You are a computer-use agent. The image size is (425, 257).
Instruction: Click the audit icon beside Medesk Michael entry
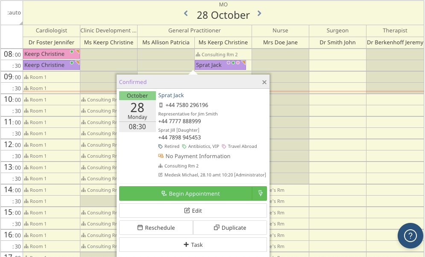coord(161,175)
